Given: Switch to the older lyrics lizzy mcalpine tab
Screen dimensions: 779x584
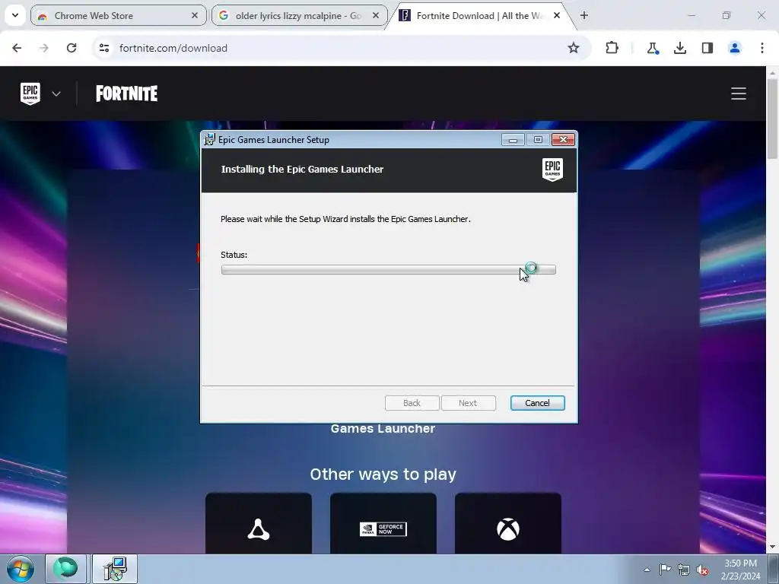Looking at the screenshot, I should point(299,15).
